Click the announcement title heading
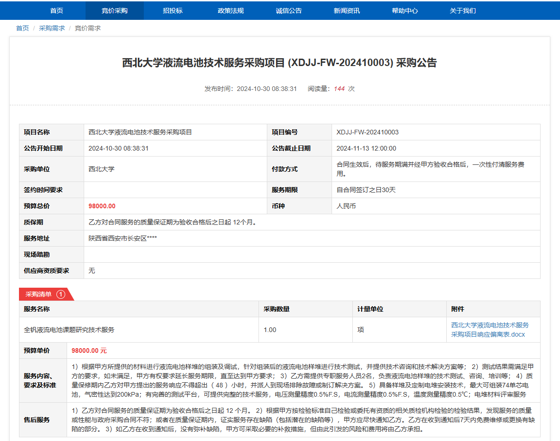Image resolution: width=560 pixels, height=441 pixels. (x=279, y=63)
